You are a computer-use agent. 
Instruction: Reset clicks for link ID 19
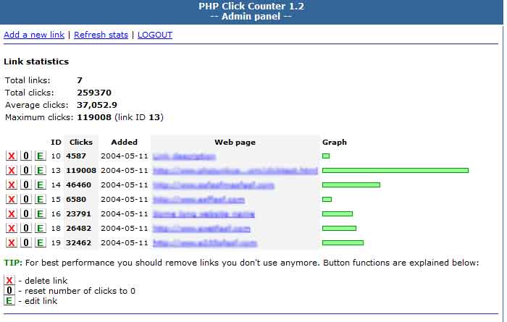click(26, 243)
